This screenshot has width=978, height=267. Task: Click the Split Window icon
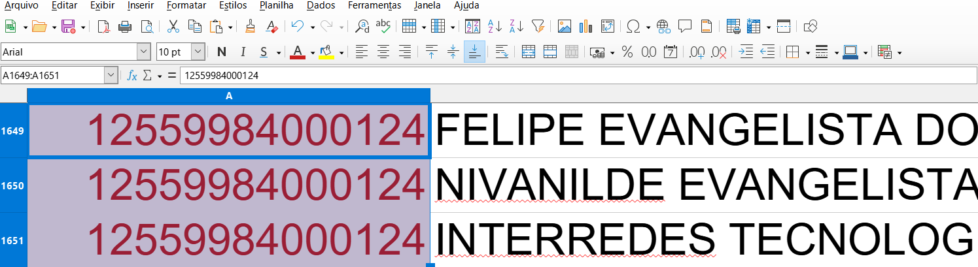point(784,27)
